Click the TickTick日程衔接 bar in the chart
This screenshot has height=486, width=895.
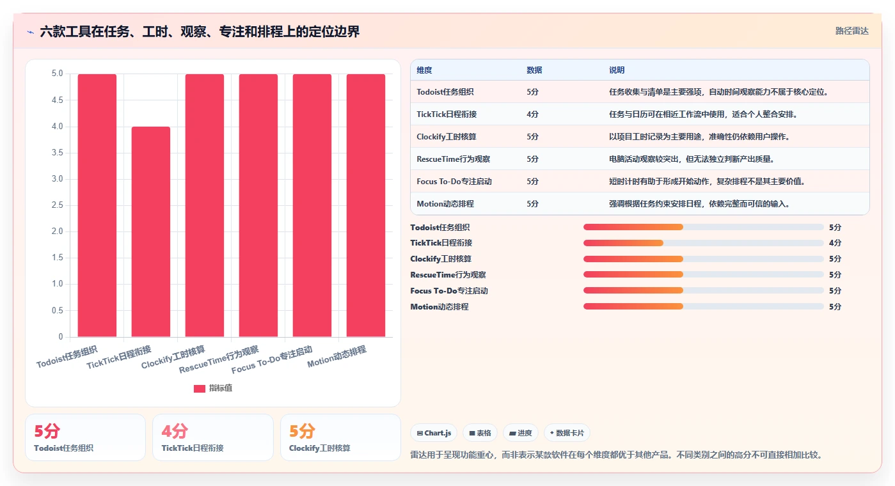[x=151, y=231]
